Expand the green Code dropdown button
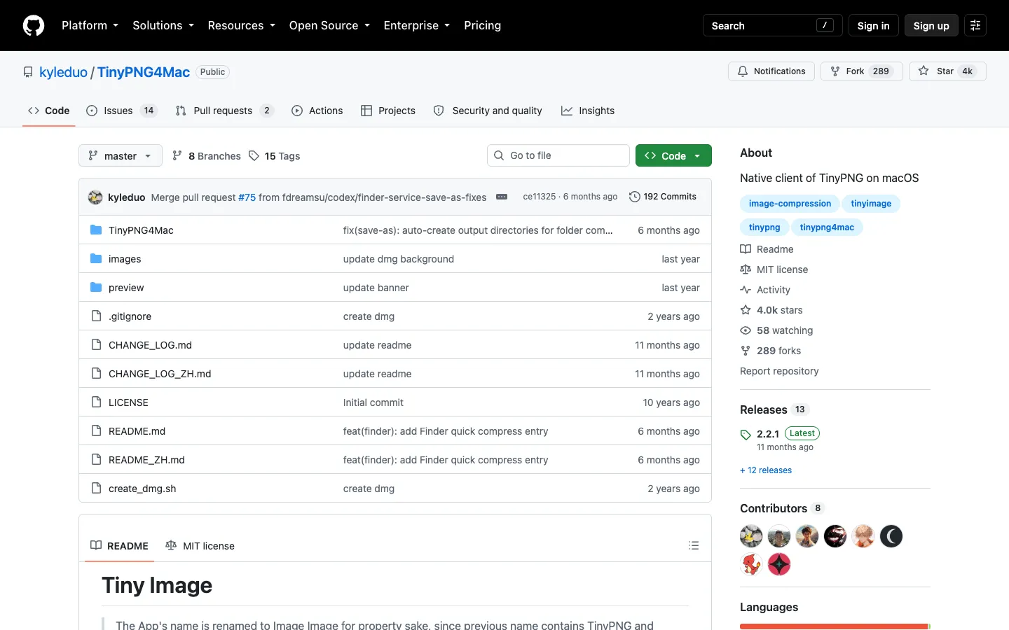 [673, 155]
